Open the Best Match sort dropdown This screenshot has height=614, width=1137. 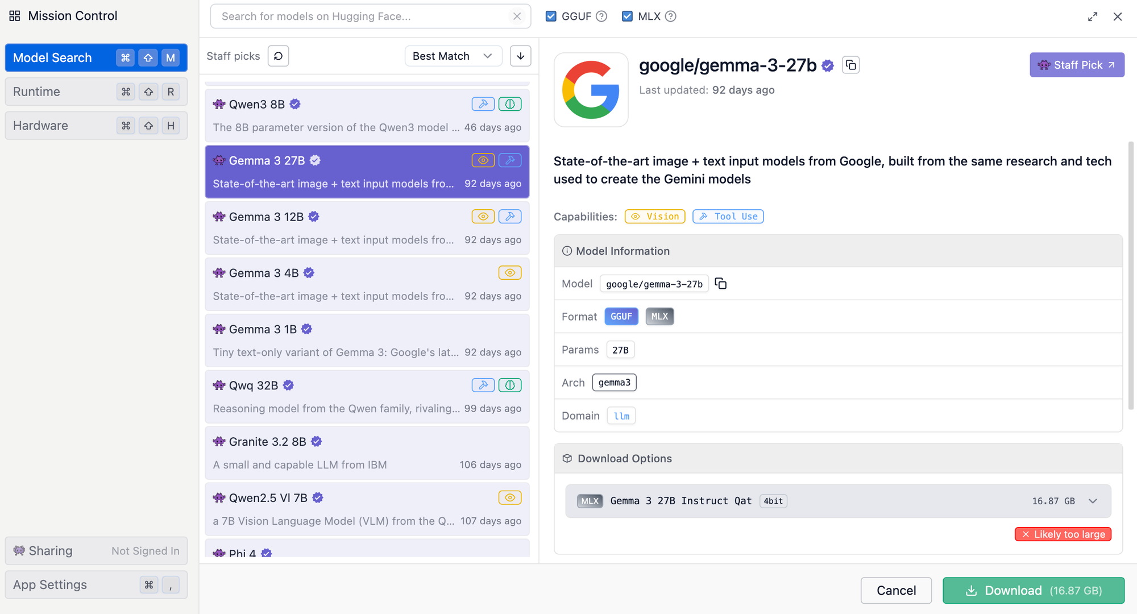coord(453,56)
